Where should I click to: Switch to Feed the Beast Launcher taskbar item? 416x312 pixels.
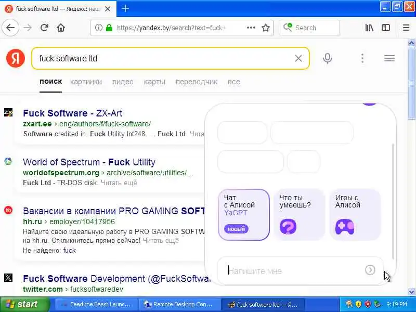click(97, 304)
